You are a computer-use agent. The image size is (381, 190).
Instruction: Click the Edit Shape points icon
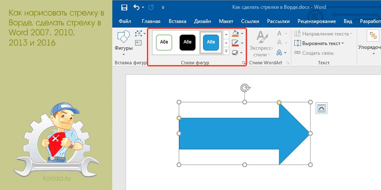139,33
